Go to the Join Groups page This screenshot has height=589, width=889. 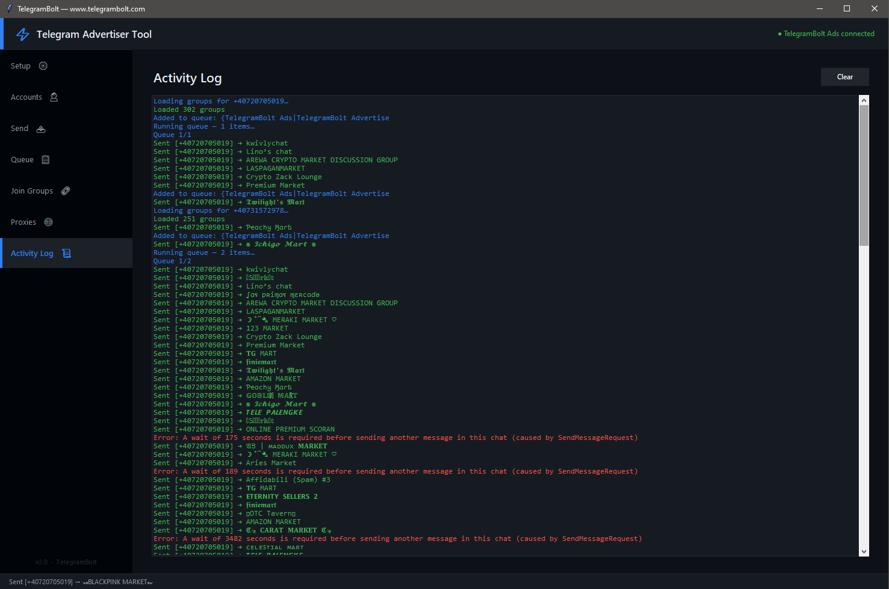(66, 191)
